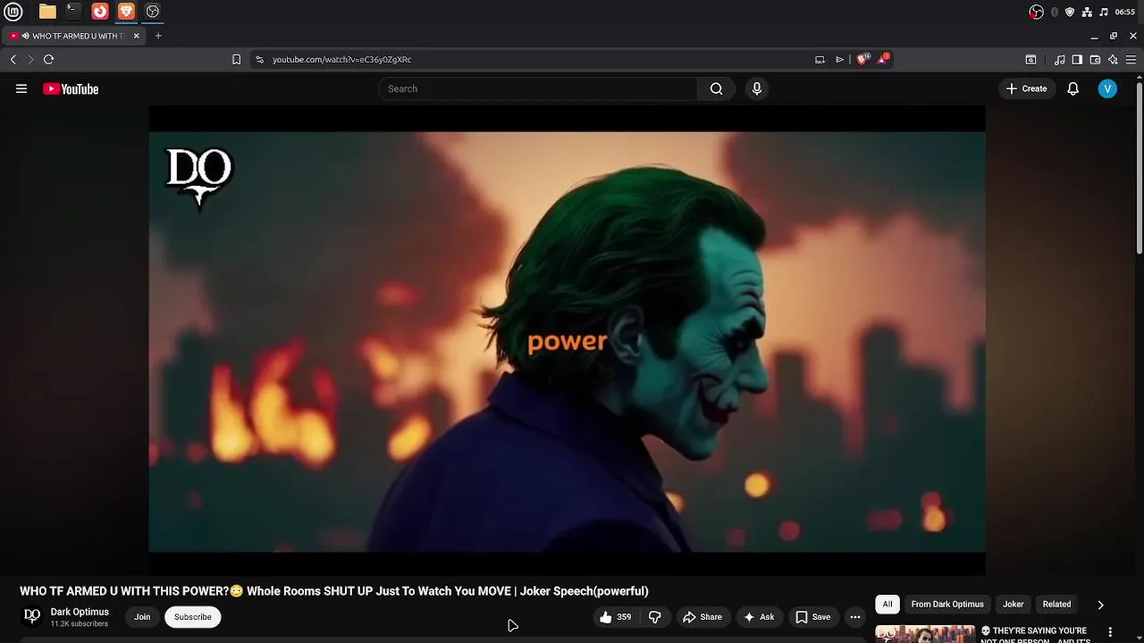This screenshot has width=1144, height=643.
Task: Click the system clock 06:55
Action: 1124,12
